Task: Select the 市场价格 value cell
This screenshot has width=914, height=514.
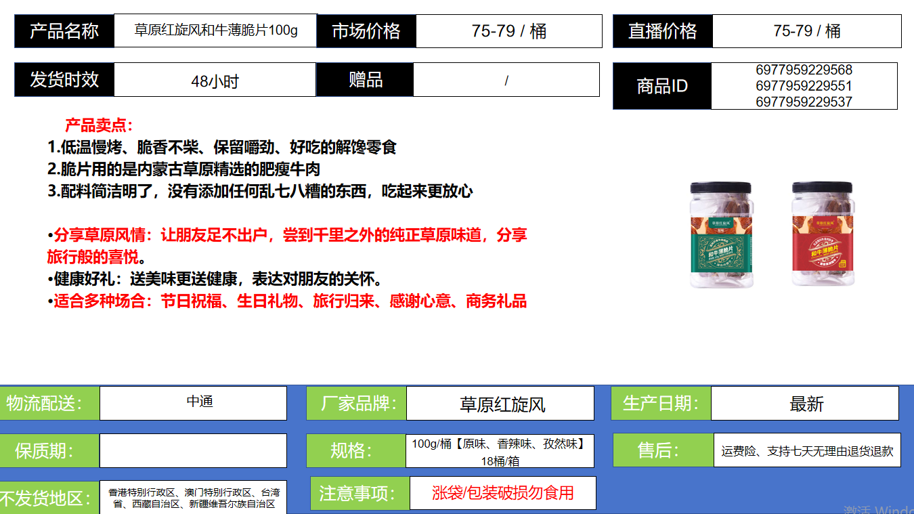Action: pos(508,31)
